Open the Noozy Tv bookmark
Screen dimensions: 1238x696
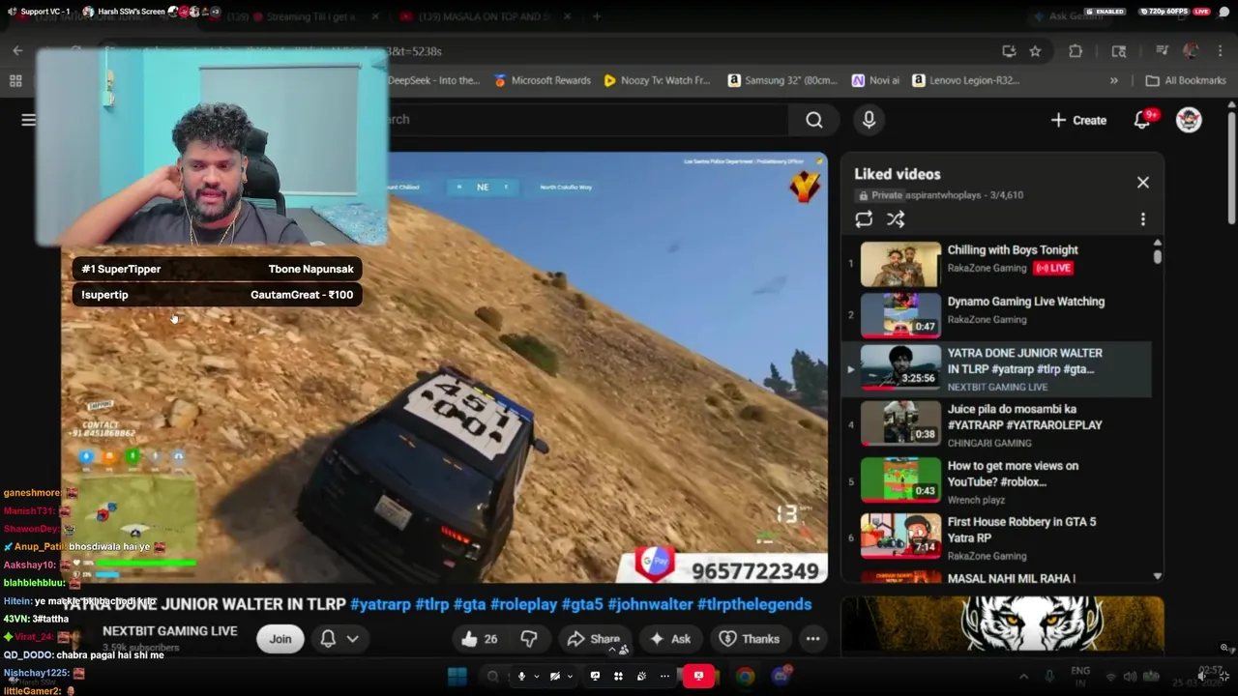pos(657,81)
